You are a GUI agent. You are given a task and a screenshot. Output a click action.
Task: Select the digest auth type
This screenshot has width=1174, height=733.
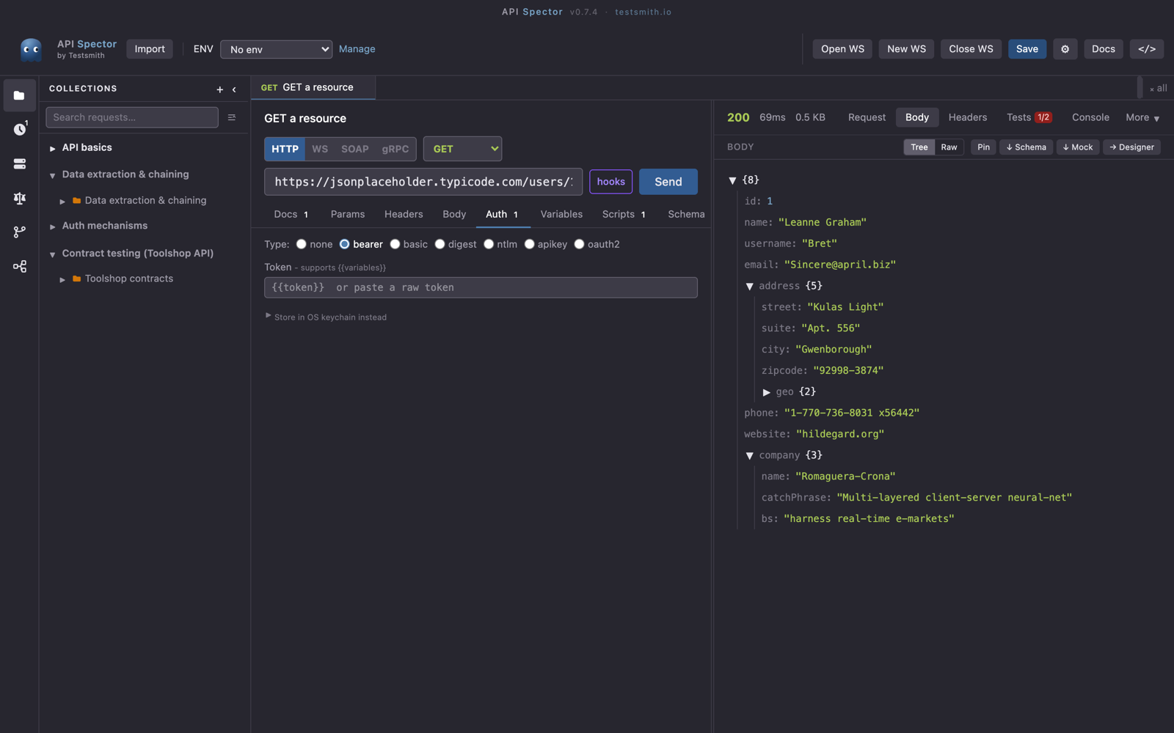pyautogui.click(x=440, y=244)
